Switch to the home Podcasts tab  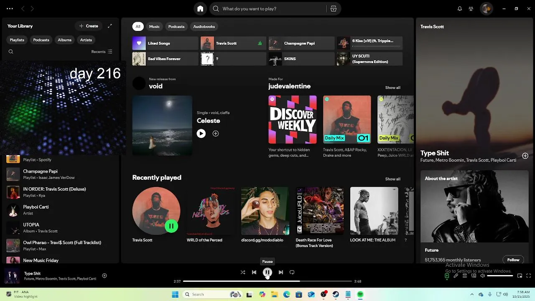point(176,26)
